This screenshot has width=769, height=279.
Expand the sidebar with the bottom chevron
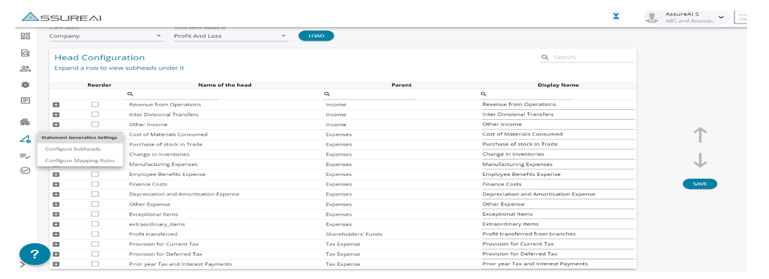[23, 264]
